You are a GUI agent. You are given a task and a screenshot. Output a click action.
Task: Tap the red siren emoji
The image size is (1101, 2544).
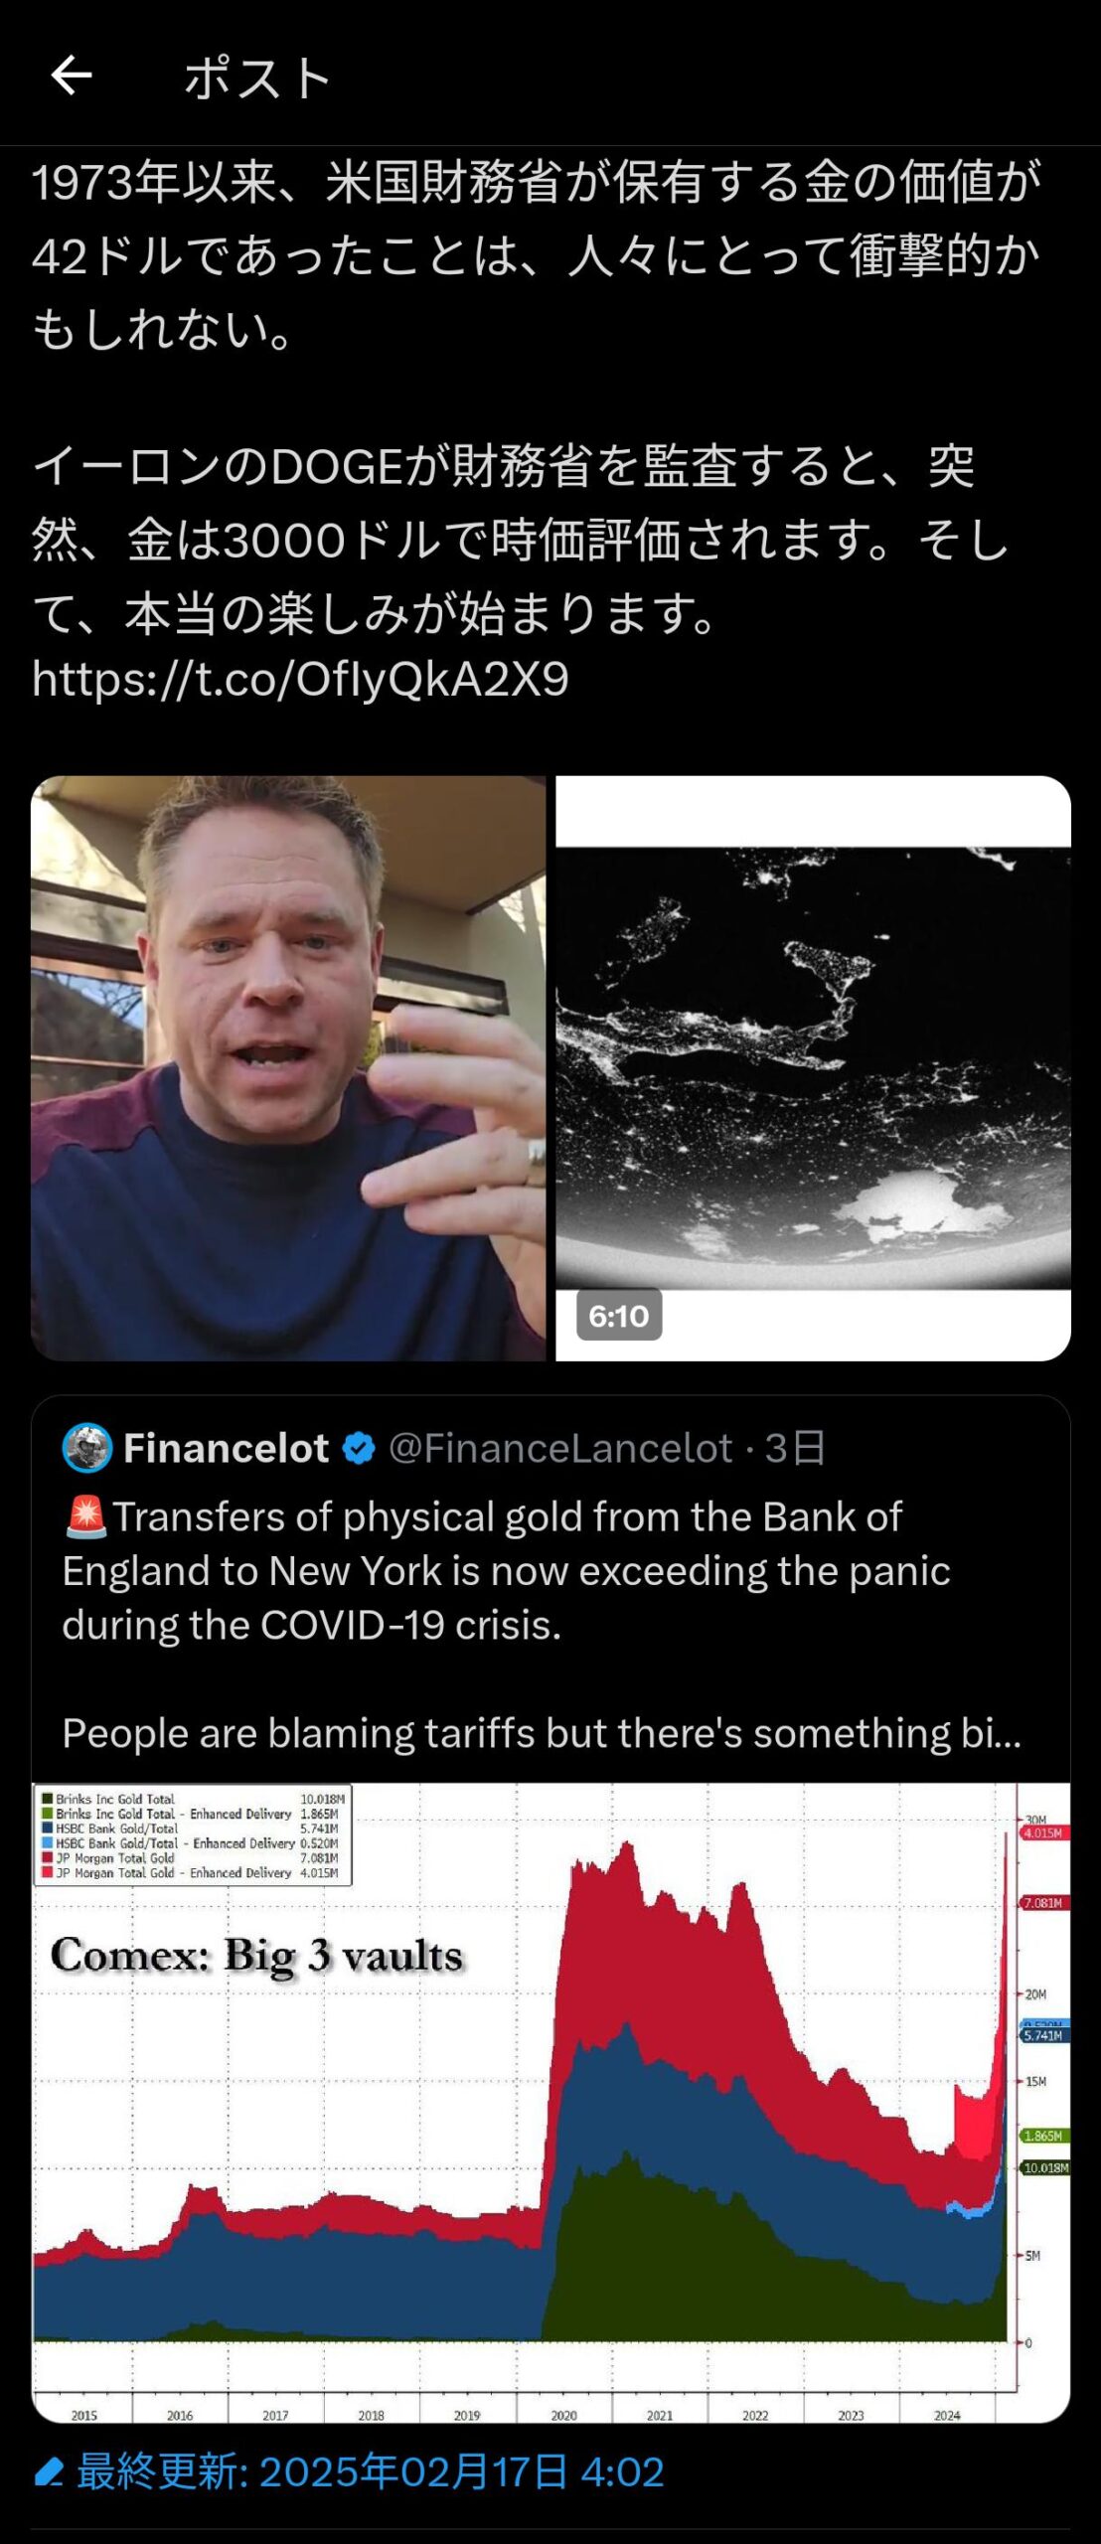[84, 1517]
